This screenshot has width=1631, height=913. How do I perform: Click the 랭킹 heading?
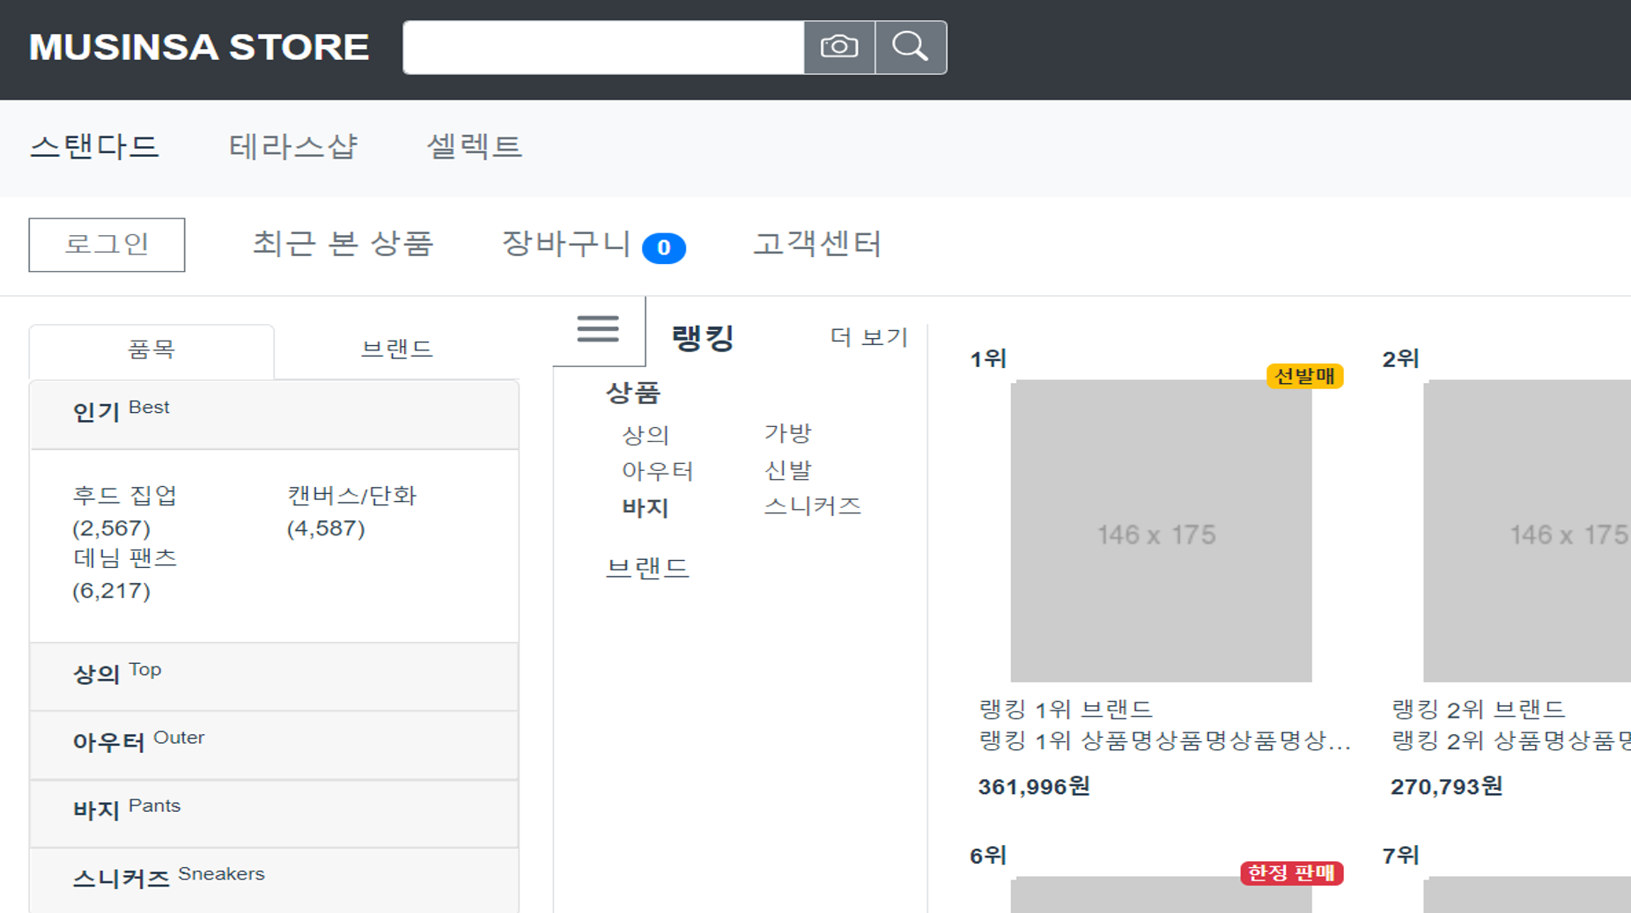(703, 338)
